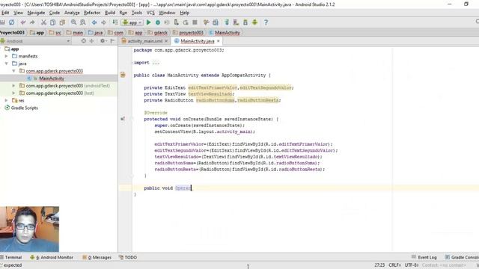The image size is (479, 269).
Task: Open the Edit menu
Action: pos(5,13)
